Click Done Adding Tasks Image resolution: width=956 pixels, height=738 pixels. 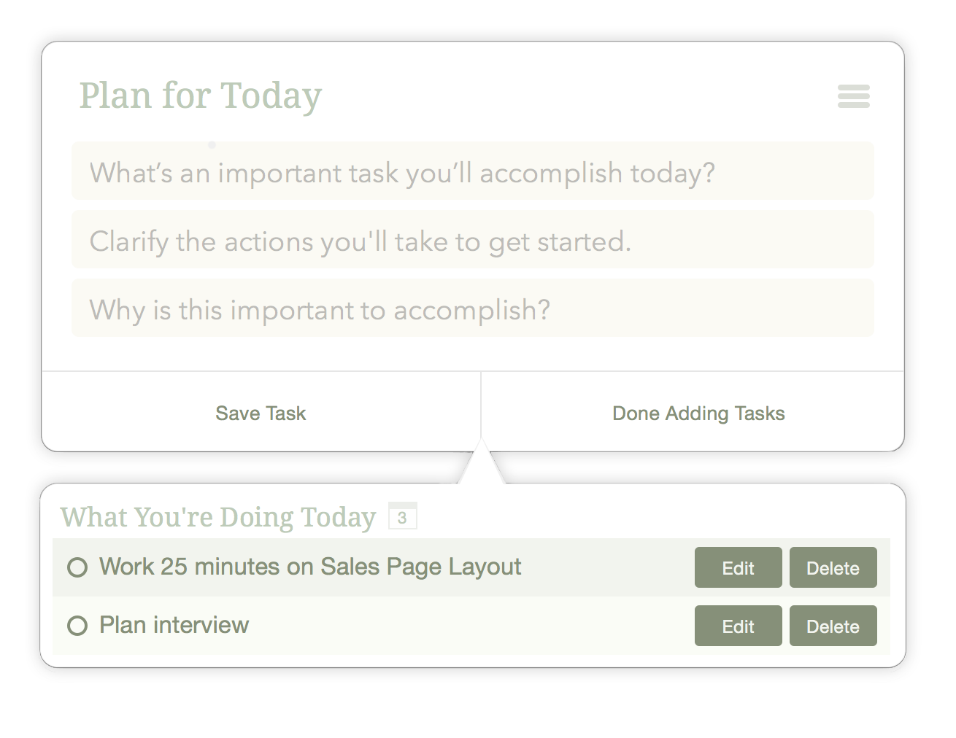click(x=698, y=413)
